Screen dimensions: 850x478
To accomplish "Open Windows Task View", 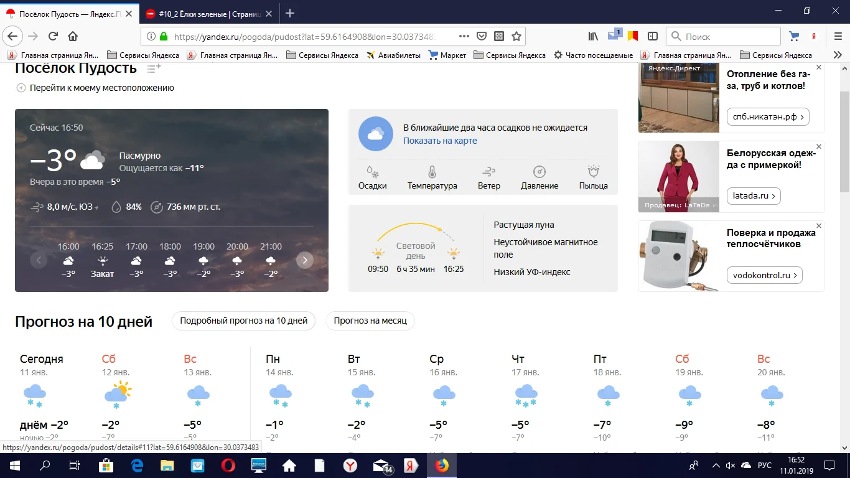I will click(x=74, y=465).
